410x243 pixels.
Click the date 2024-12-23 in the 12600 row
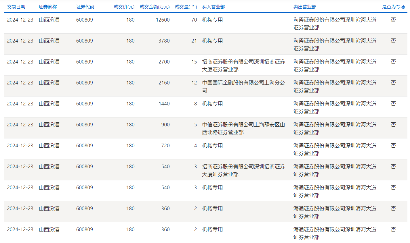pos(20,20)
